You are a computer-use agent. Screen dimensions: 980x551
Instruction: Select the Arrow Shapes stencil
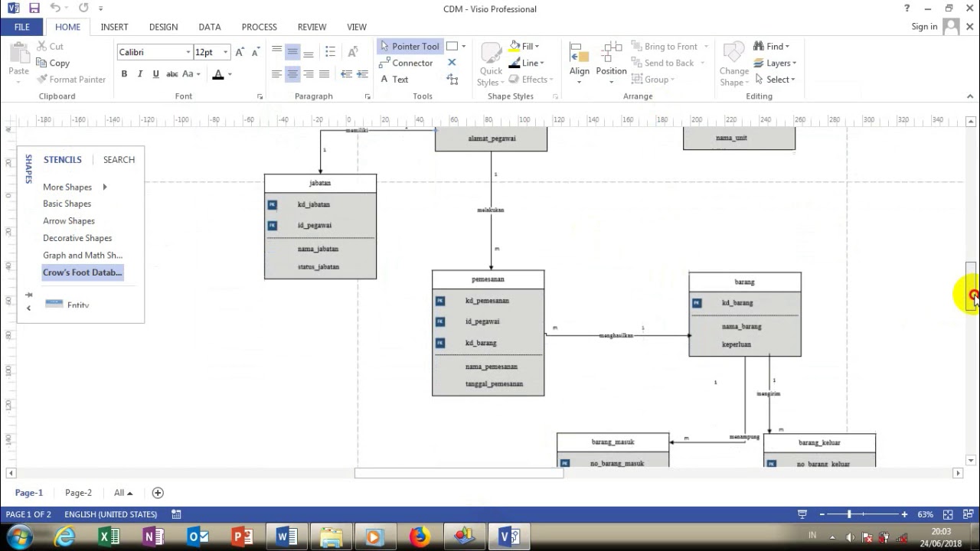pos(69,221)
